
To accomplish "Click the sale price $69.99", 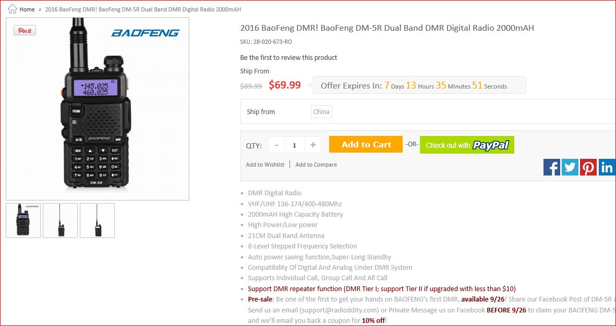I will click(x=284, y=85).
